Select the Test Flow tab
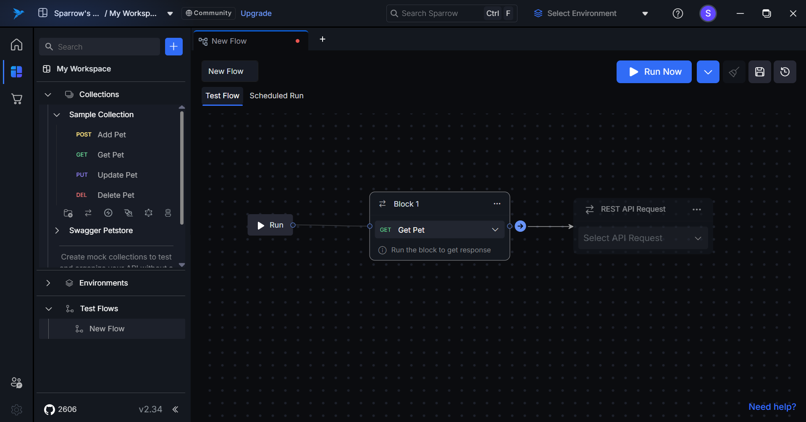 pyautogui.click(x=222, y=96)
